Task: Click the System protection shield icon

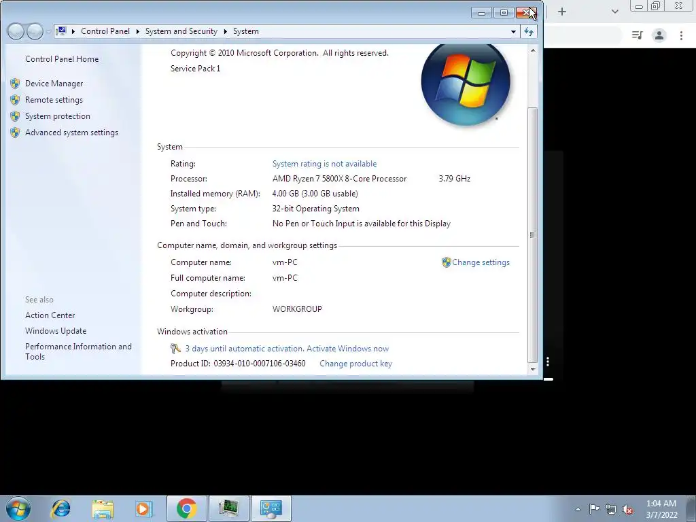Action: coord(15,116)
